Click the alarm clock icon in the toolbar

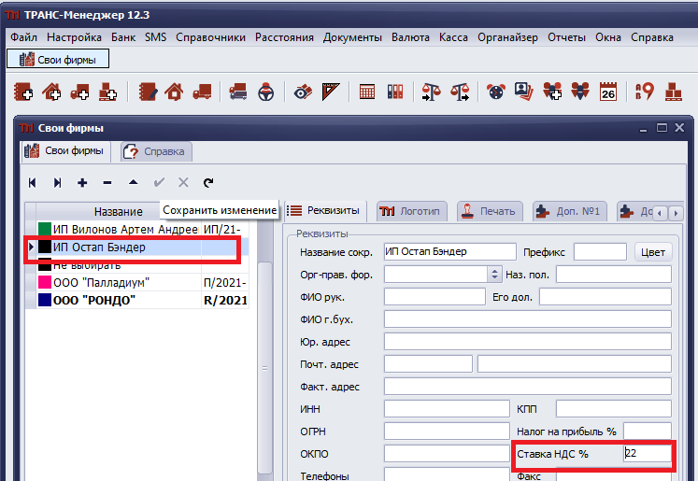pos(495,92)
